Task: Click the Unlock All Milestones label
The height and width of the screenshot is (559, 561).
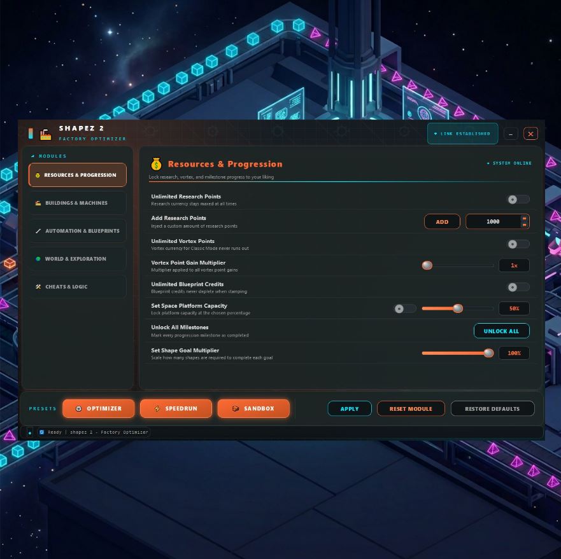Action: point(180,327)
